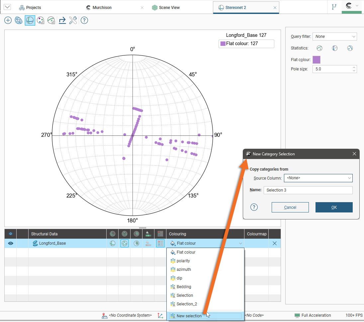364x322 pixels.
Task: Click the last Statistics icon with blue arc
Action: [x=350, y=48]
